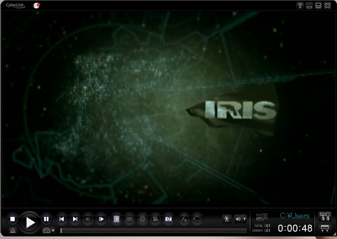This screenshot has width=337, height=239.
Task: Click the file mode indicator icon
Action: tap(262, 216)
